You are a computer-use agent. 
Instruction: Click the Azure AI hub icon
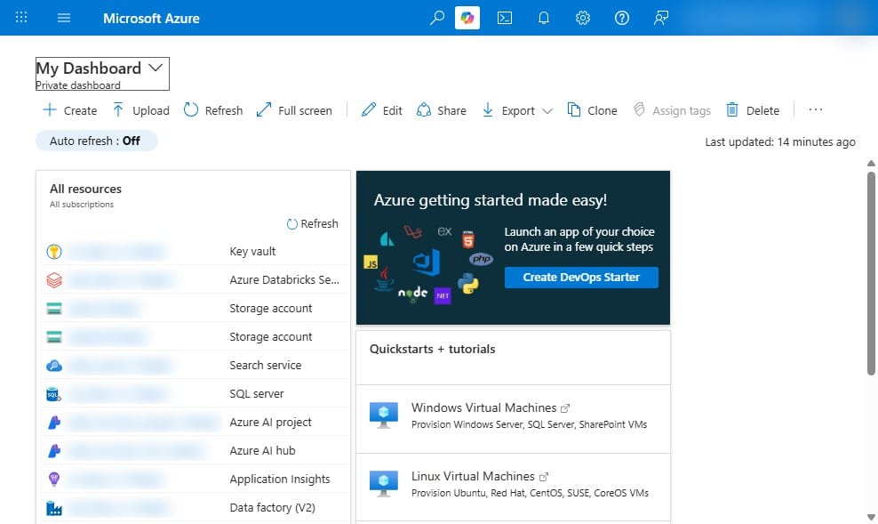click(x=54, y=450)
